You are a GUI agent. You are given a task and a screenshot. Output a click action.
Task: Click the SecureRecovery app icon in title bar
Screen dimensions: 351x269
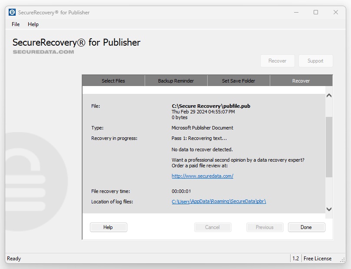12,12
